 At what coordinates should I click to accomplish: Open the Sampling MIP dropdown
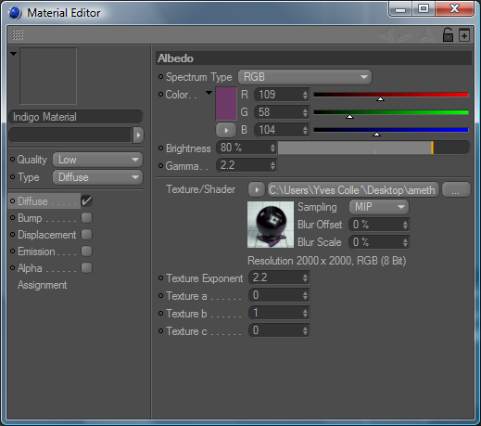point(379,207)
